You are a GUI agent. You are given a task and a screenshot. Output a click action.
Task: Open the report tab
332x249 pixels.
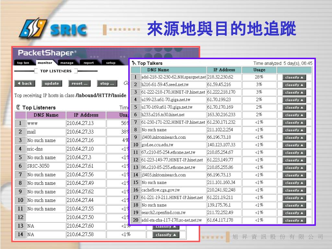pos(89,63)
